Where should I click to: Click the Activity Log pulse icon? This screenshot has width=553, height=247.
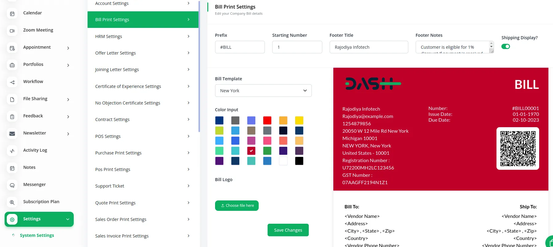[12, 150]
